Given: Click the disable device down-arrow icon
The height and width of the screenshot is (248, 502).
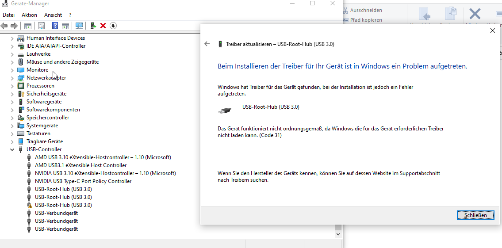Looking at the screenshot, I should pyautogui.click(x=113, y=26).
